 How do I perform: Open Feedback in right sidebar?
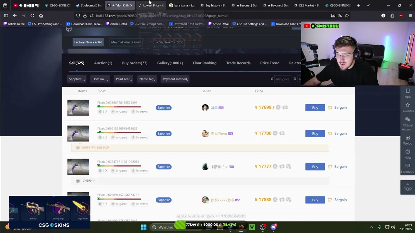[x=408, y=169]
